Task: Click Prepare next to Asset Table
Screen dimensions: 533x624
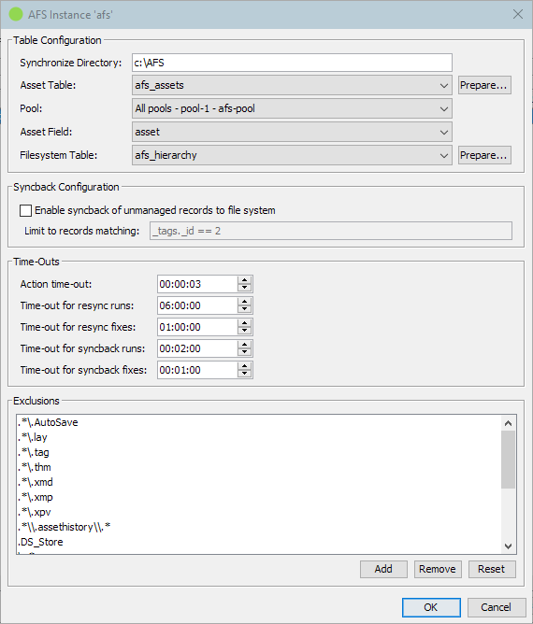Action: pyautogui.click(x=484, y=85)
